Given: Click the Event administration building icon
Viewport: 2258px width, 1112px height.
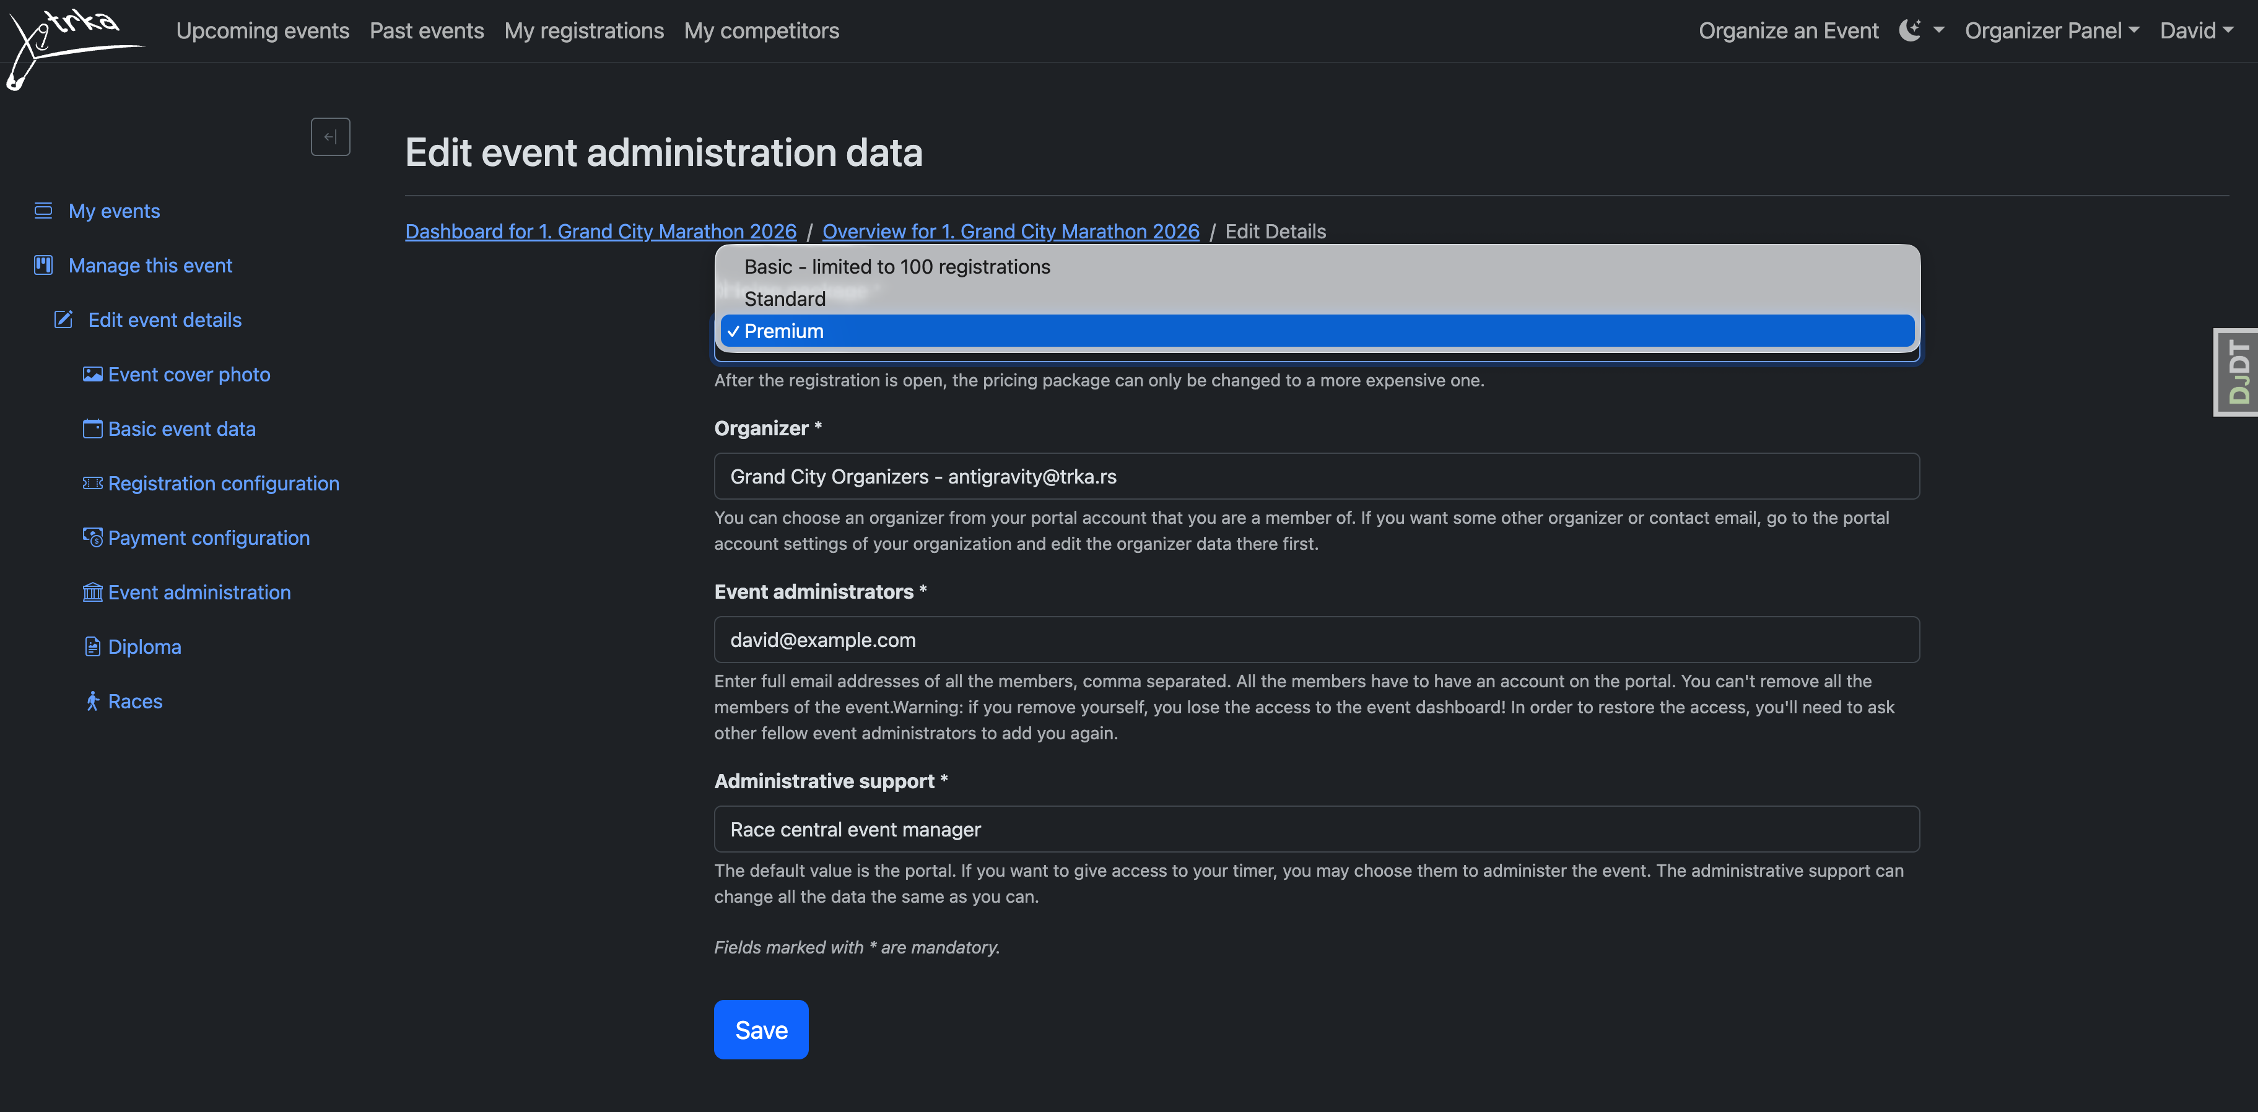Looking at the screenshot, I should pos(92,593).
